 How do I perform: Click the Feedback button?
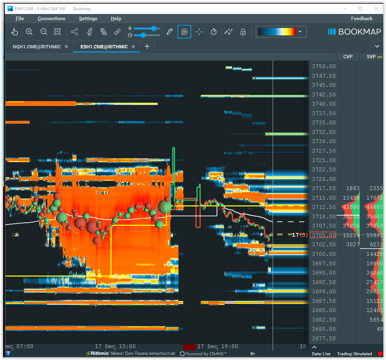click(362, 18)
